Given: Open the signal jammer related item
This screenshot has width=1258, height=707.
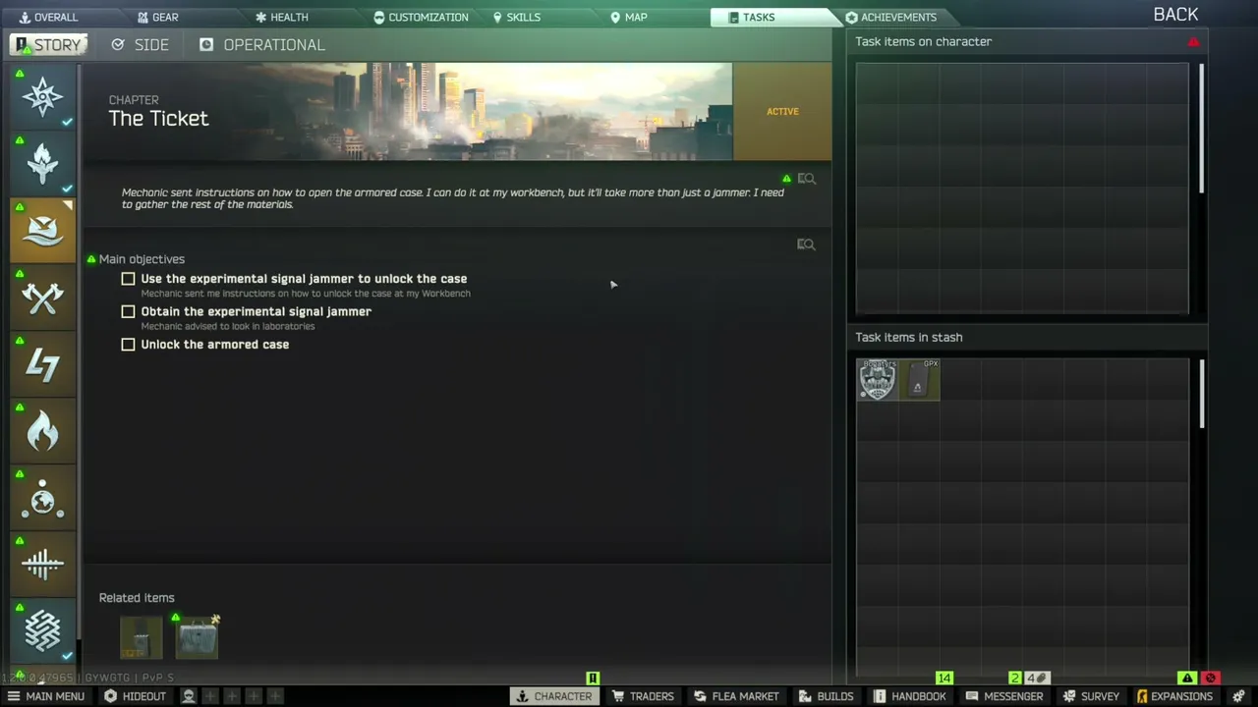Looking at the screenshot, I should 141,637.
